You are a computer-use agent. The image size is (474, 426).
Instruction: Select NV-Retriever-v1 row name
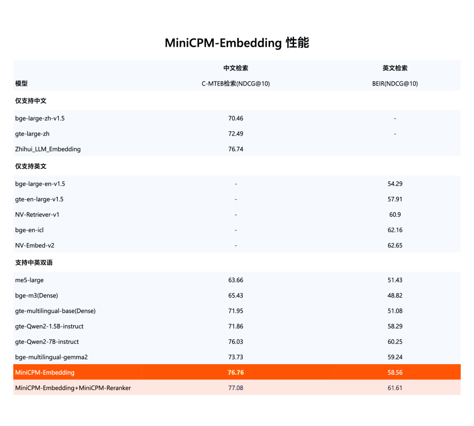(37, 215)
